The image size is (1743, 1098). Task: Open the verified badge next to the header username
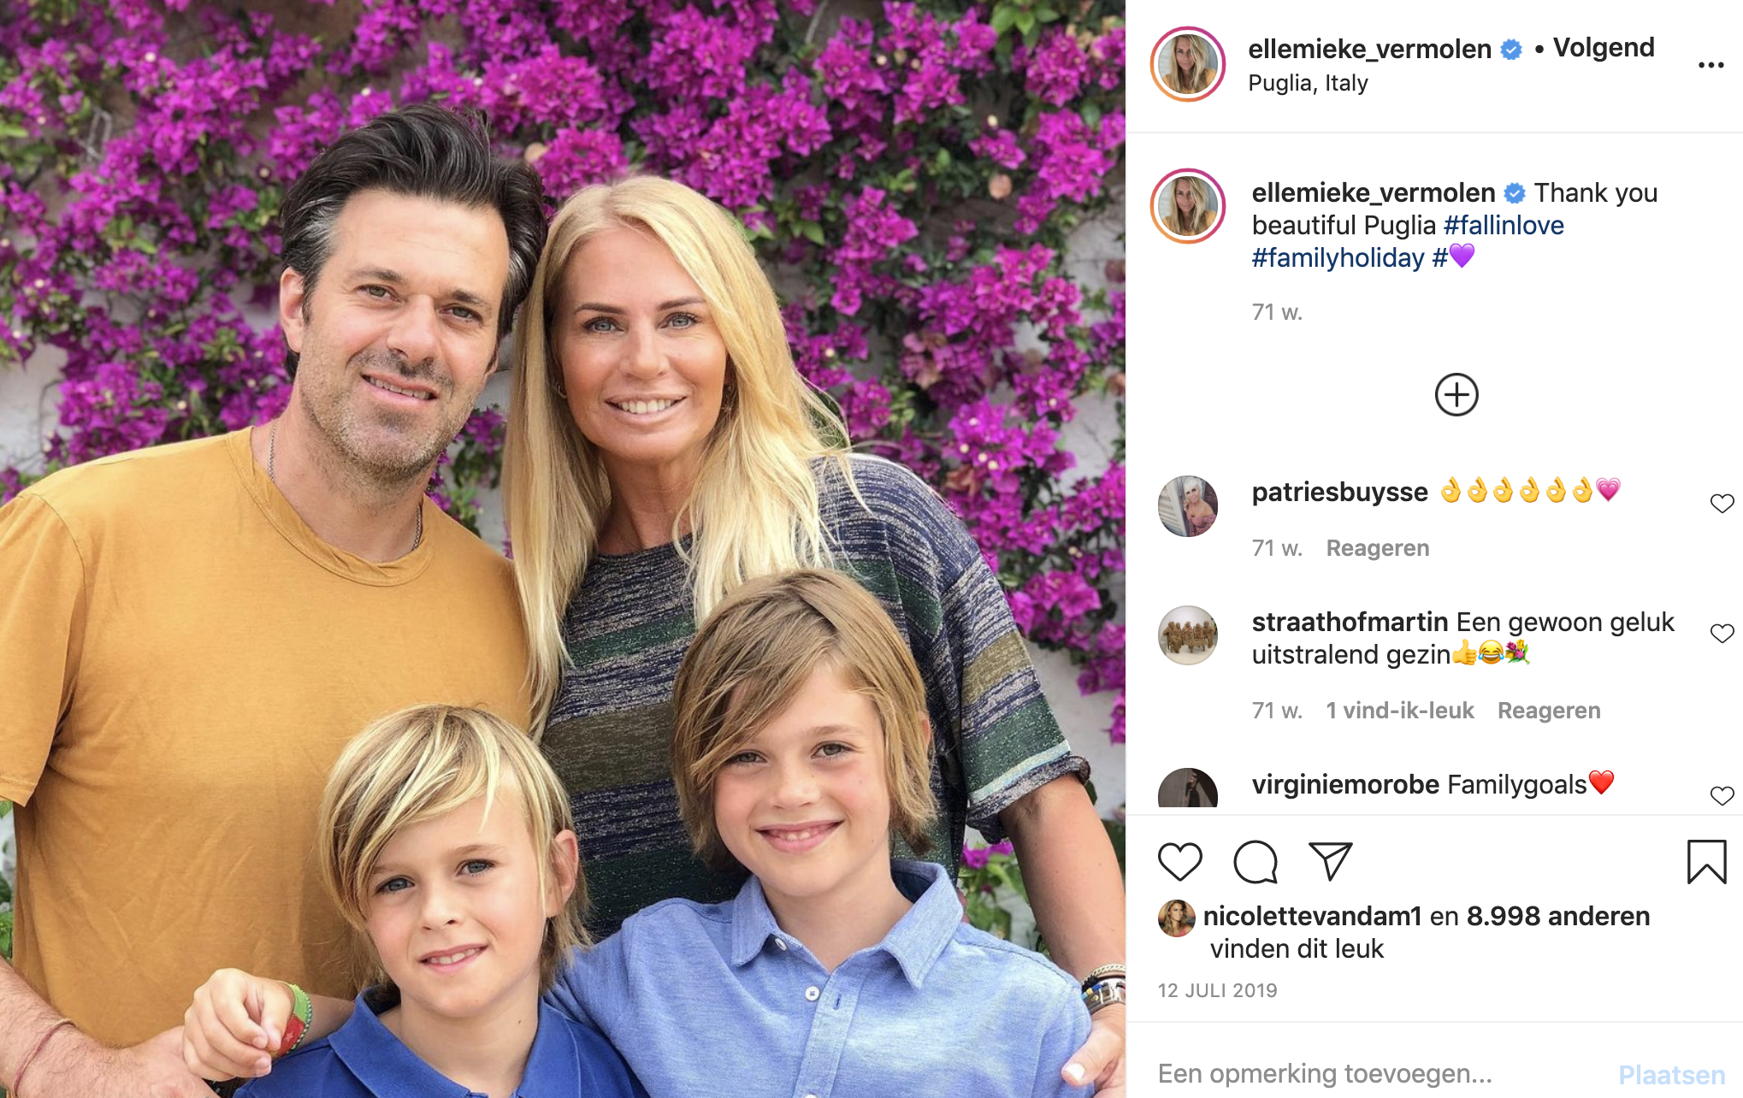(1511, 50)
